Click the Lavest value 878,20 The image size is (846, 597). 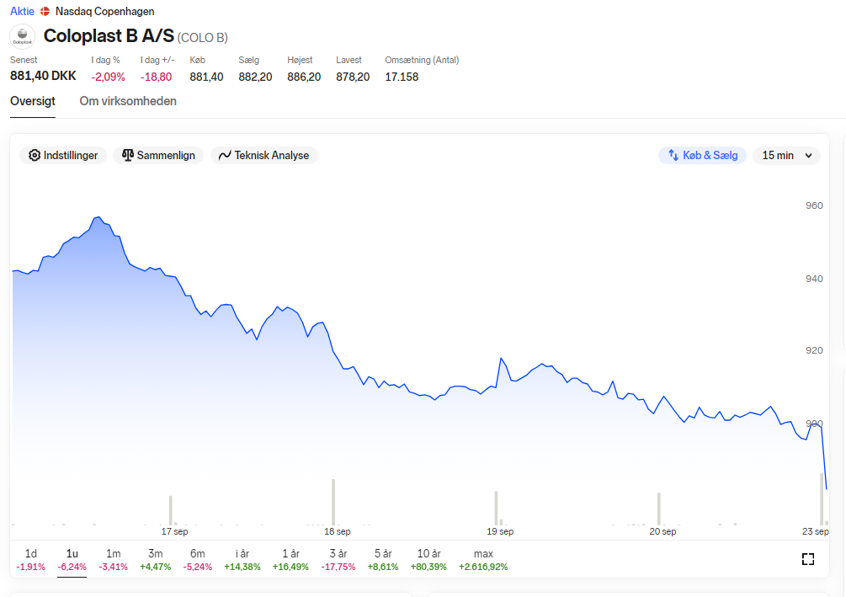coord(353,77)
